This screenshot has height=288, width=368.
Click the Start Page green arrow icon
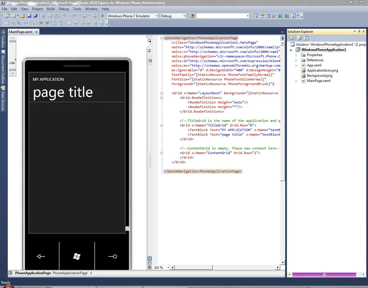pyautogui.click(x=281, y=16)
